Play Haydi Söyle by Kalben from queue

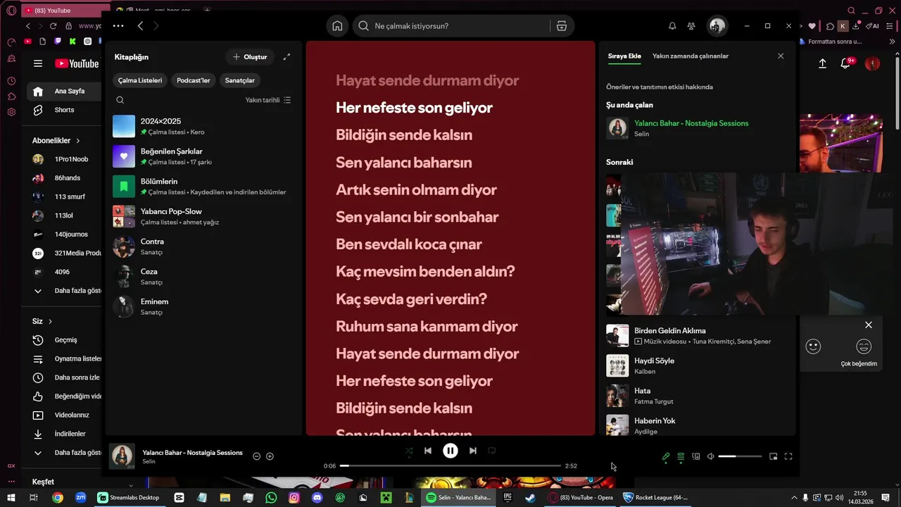(697, 365)
